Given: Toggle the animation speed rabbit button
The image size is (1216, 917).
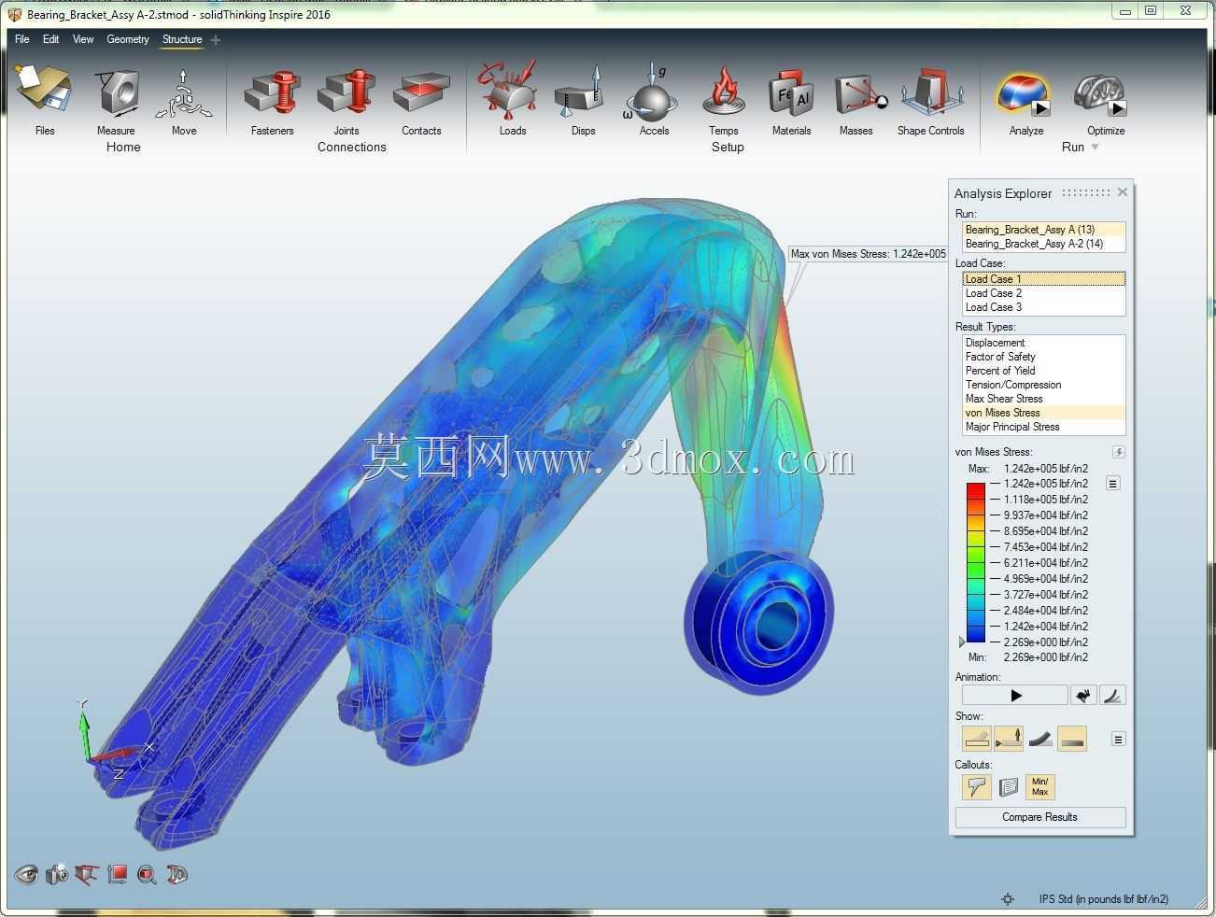Looking at the screenshot, I should pos(1083,695).
